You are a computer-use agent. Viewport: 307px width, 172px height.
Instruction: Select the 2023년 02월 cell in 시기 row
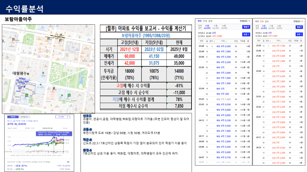click(154, 49)
